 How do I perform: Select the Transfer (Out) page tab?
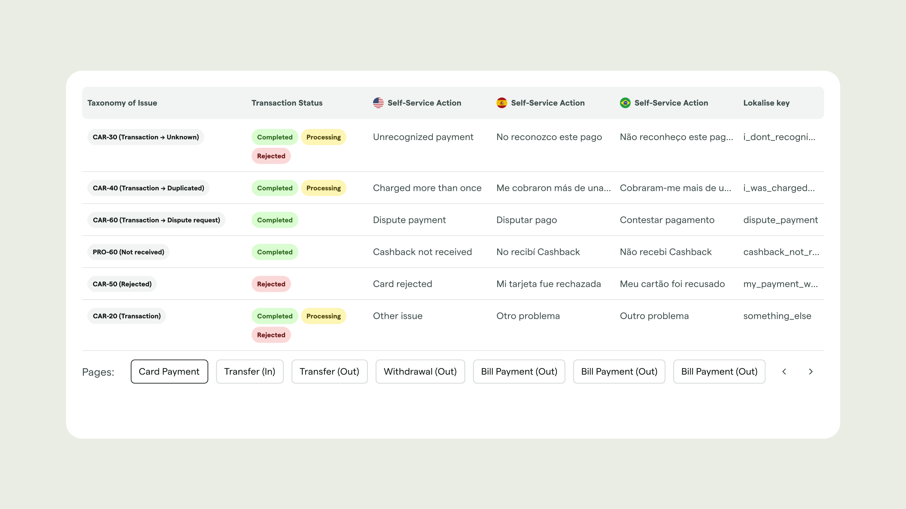tap(329, 371)
